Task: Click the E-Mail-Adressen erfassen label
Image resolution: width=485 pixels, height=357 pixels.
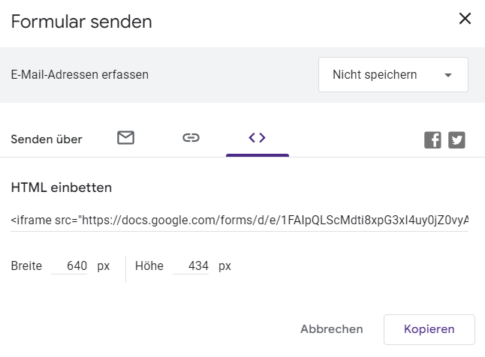Action: click(80, 75)
